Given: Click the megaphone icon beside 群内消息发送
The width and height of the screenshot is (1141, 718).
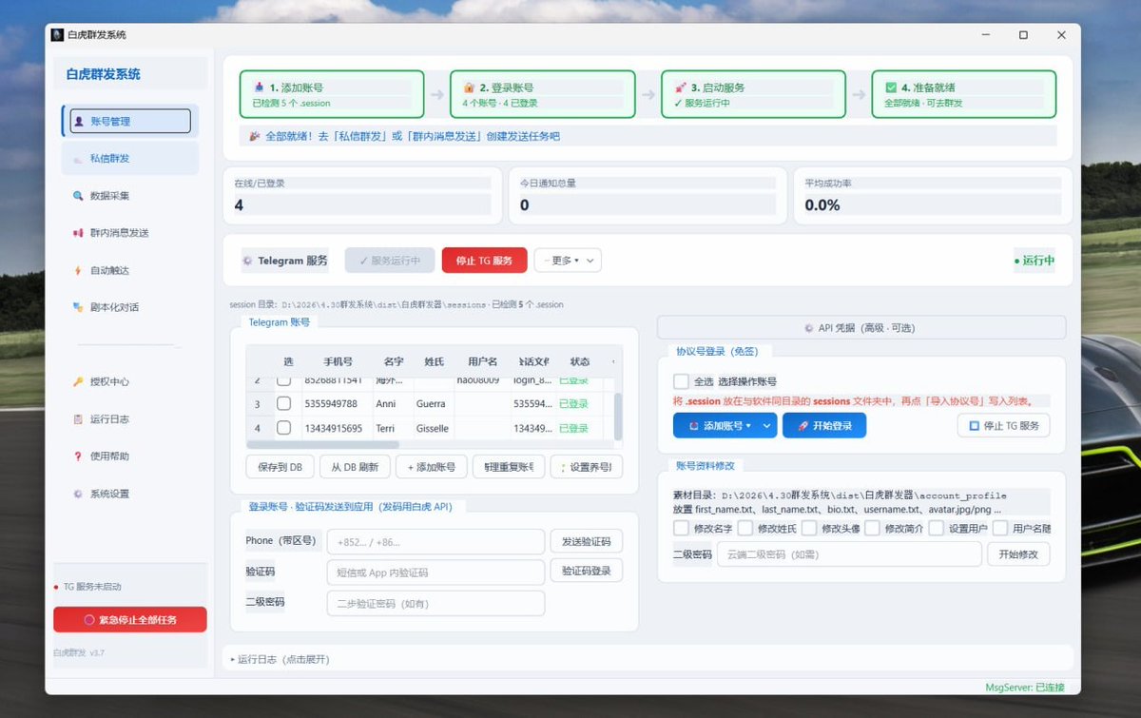Looking at the screenshot, I should click(x=79, y=233).
